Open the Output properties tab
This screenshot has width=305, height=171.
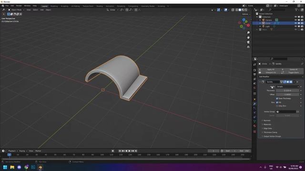coord(254,75)
